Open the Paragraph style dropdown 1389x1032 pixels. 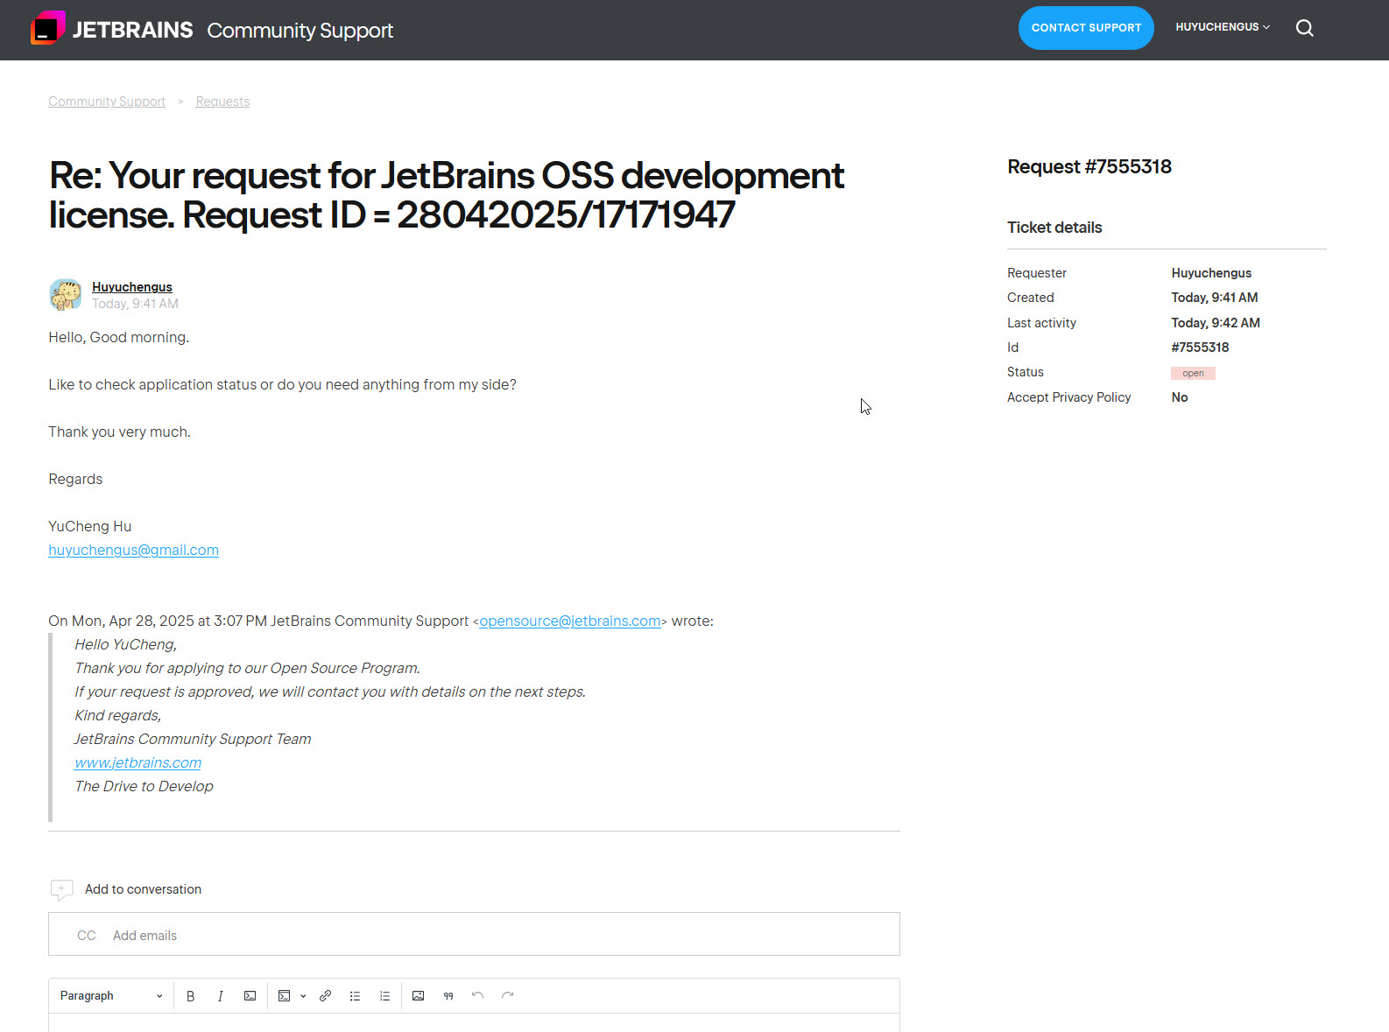coord(111,996)
